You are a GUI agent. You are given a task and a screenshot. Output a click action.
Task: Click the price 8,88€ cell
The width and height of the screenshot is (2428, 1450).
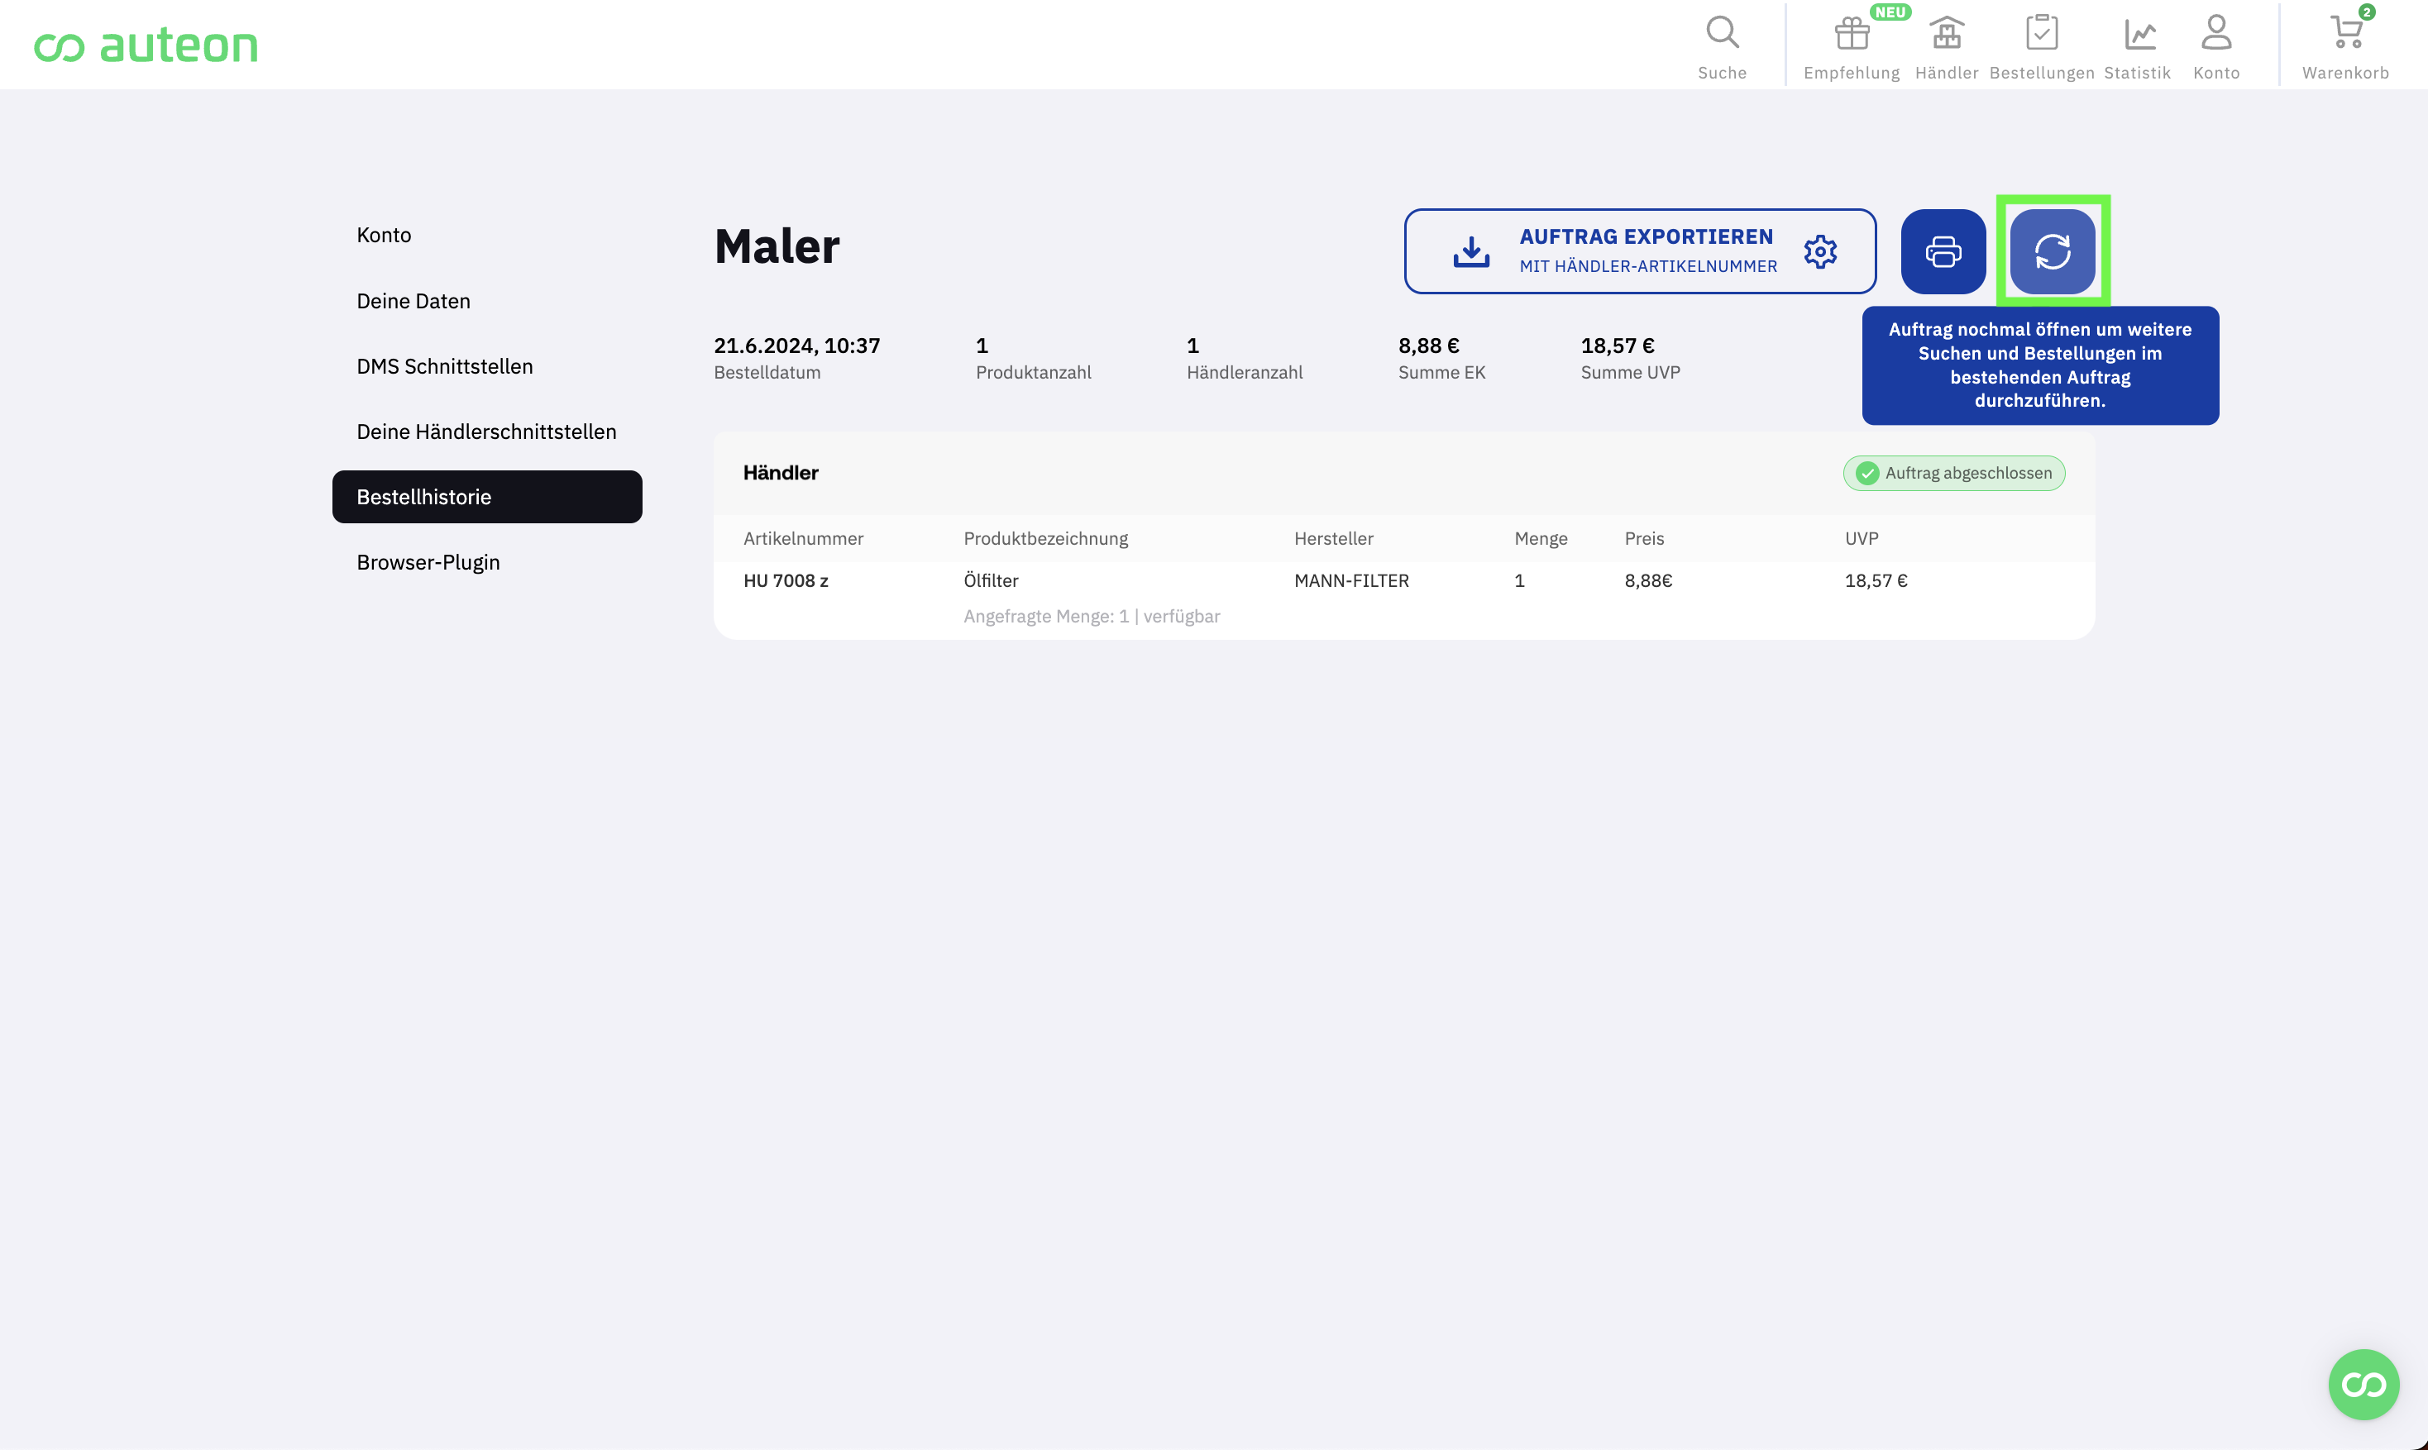tap(1649, 580)
